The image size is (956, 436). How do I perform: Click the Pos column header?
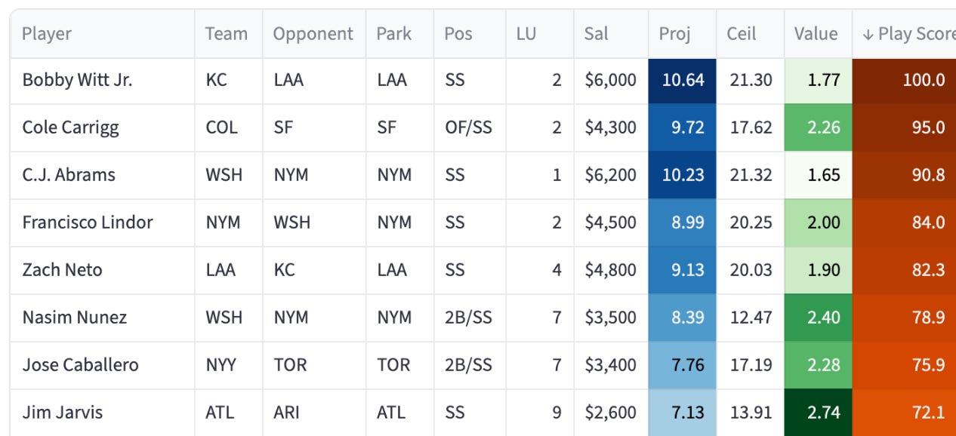(x=459, y=34)
